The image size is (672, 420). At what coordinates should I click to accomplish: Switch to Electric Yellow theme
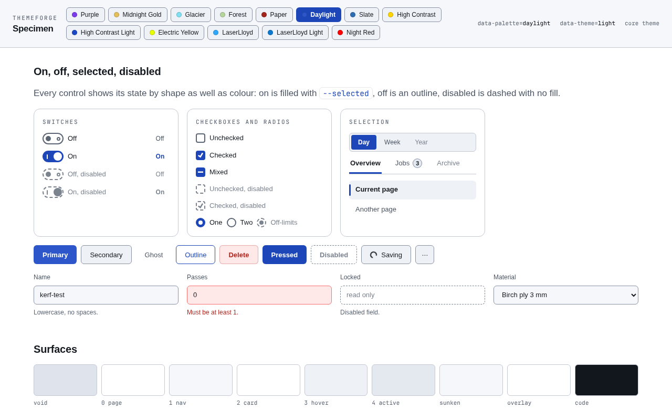click(174, 33)
